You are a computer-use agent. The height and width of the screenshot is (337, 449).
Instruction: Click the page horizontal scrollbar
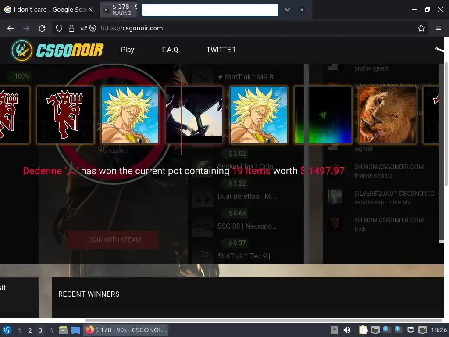264,320
